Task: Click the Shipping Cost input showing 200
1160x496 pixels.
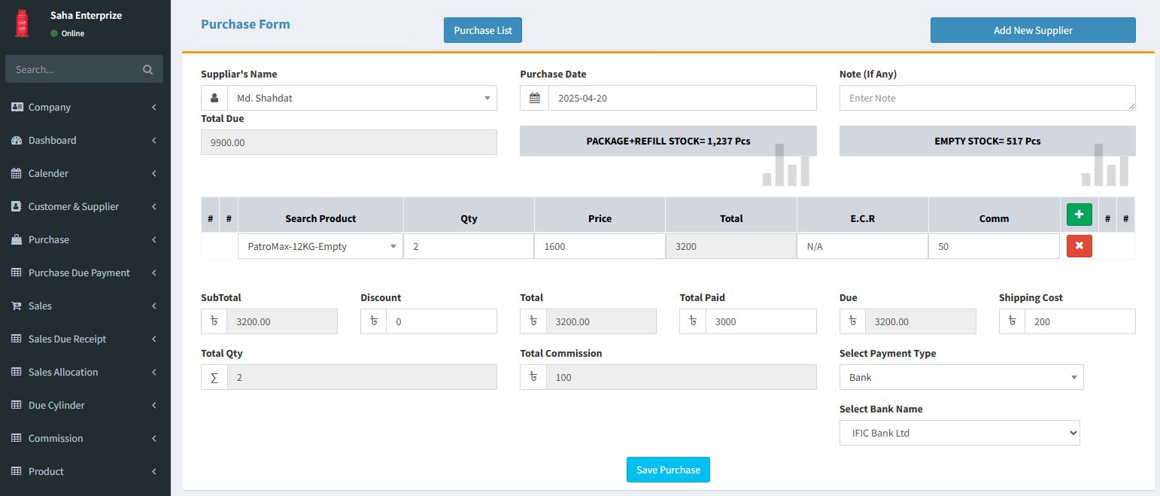Action: point(1080,321)
